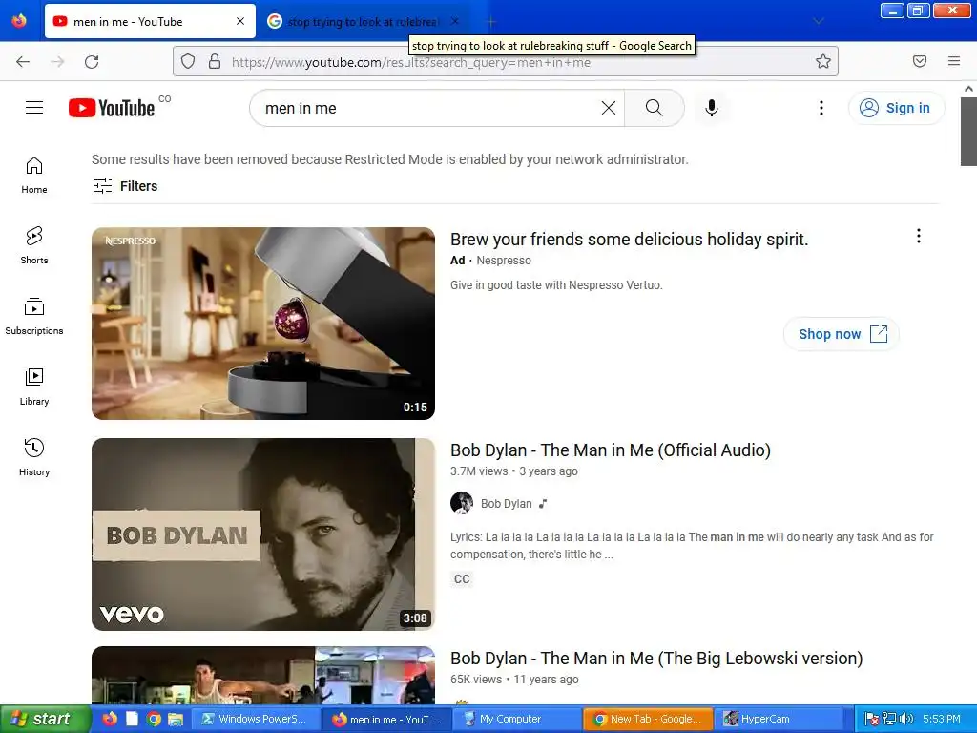Screen dimensions: 977x733
Task: Click the Windows start button
Action: 45,719
